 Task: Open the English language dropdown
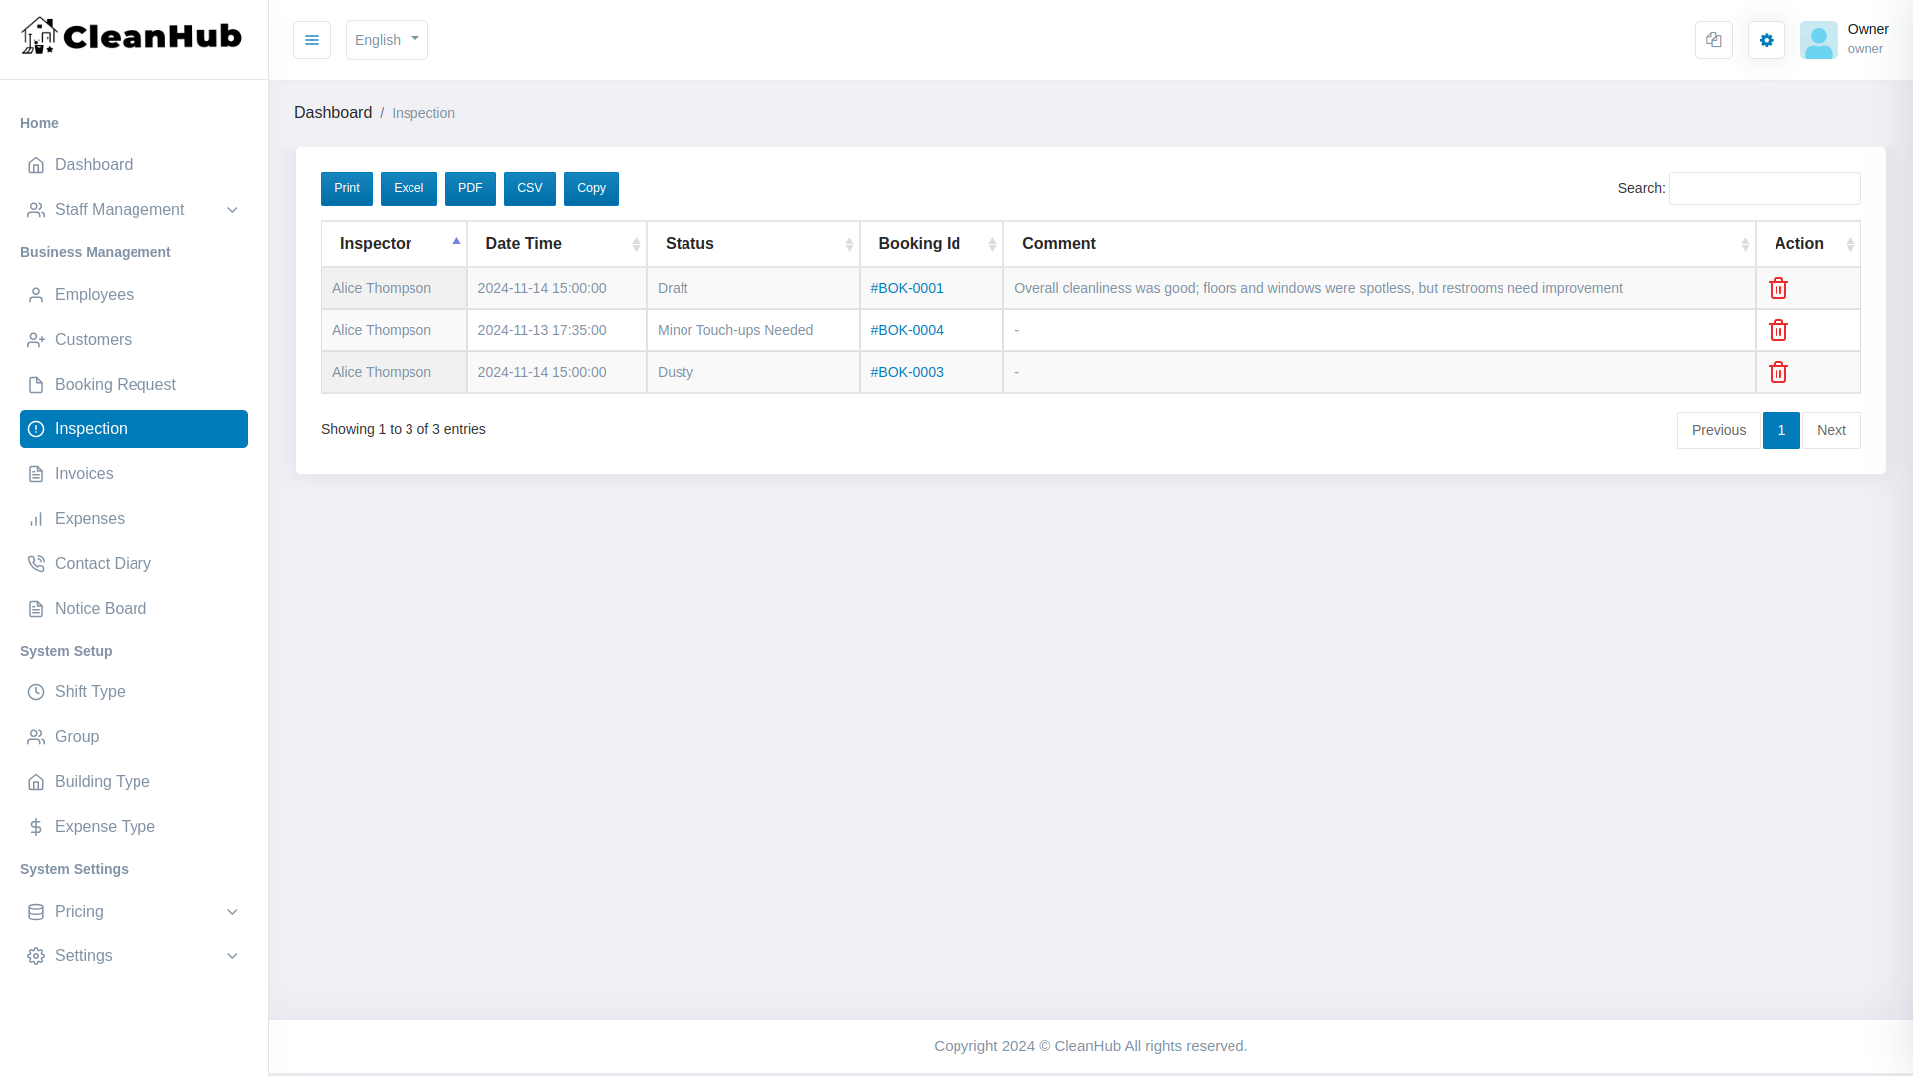click(387, 40)
